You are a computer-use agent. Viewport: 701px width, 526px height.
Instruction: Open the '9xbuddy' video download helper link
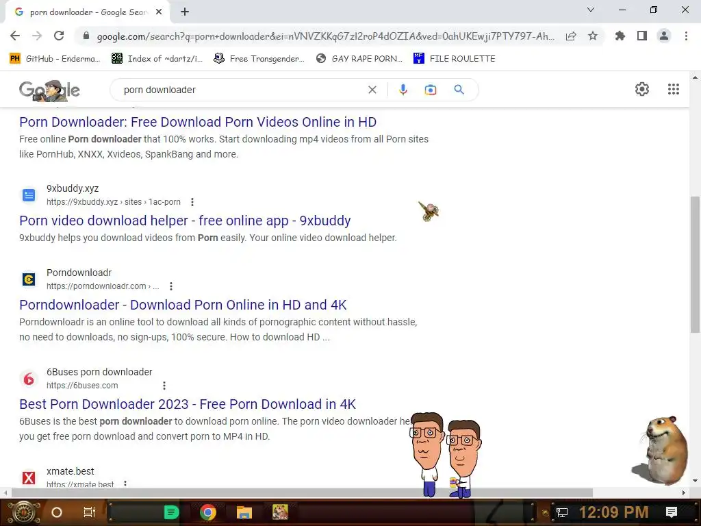[x=185, y=221]
